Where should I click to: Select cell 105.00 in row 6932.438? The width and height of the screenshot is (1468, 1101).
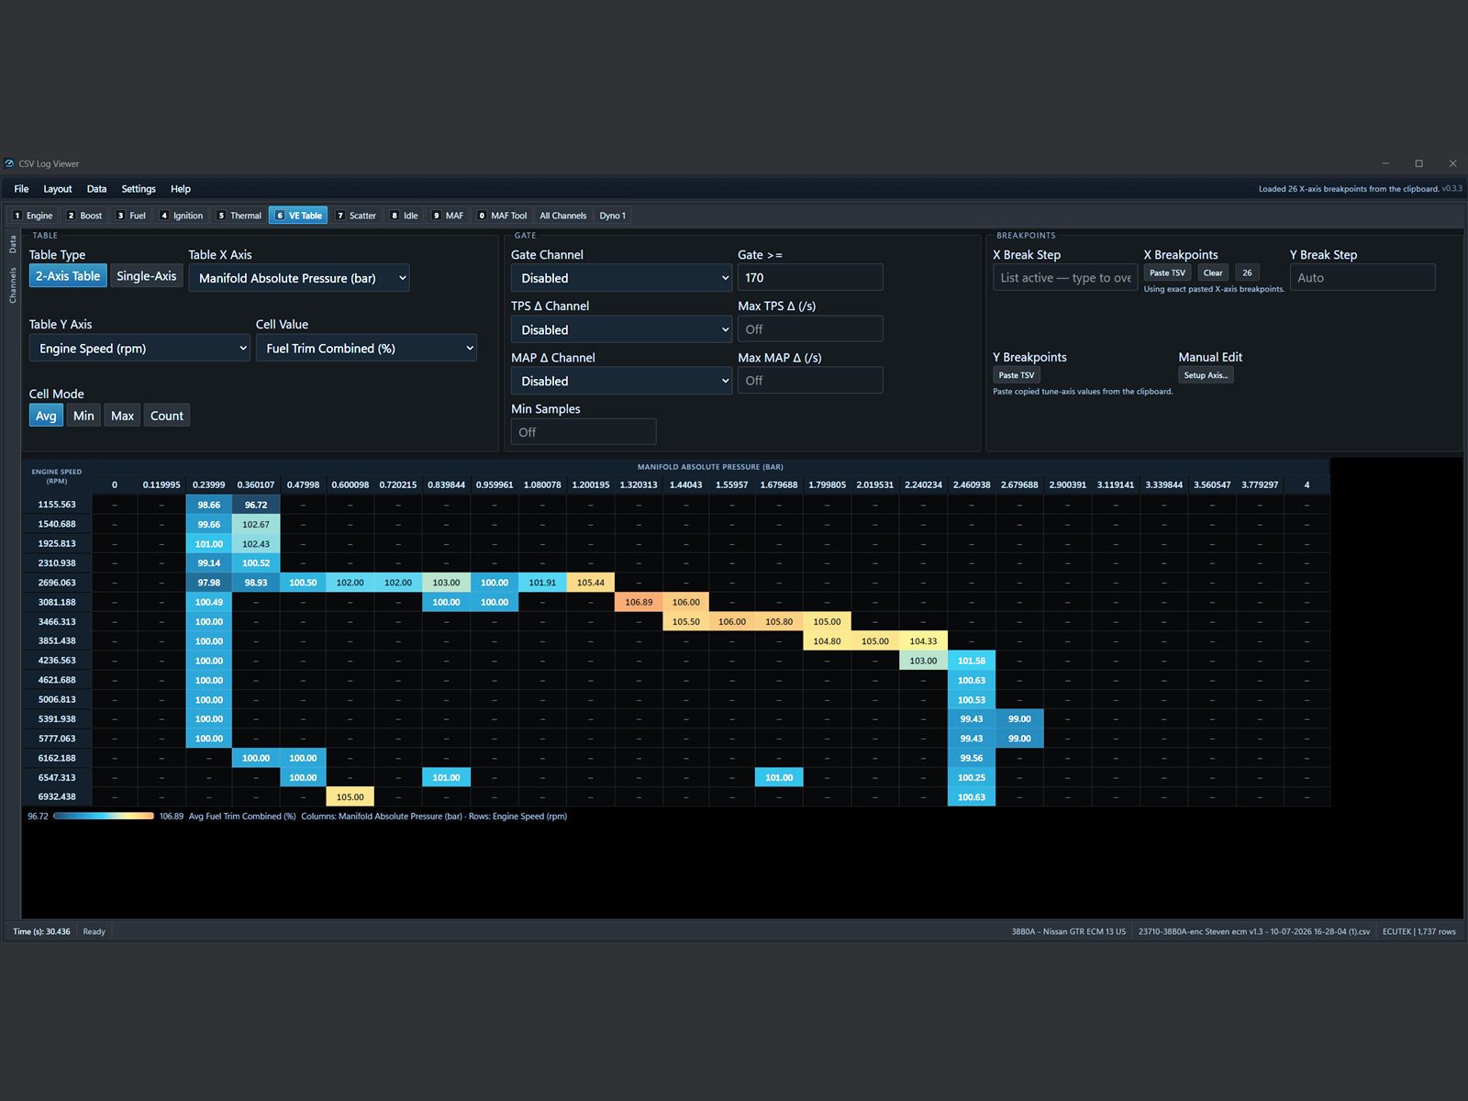[x=350, y=797]
